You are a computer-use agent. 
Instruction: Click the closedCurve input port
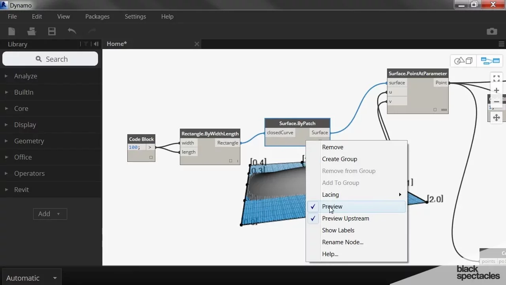(x=280, y=133)
